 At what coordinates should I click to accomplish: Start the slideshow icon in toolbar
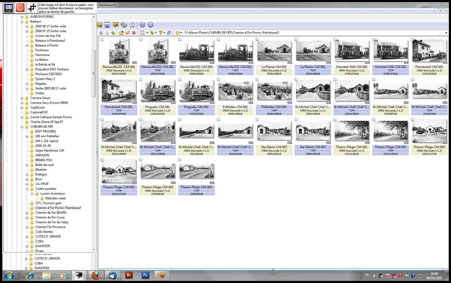pyautogui.click(x=116, y=25)
